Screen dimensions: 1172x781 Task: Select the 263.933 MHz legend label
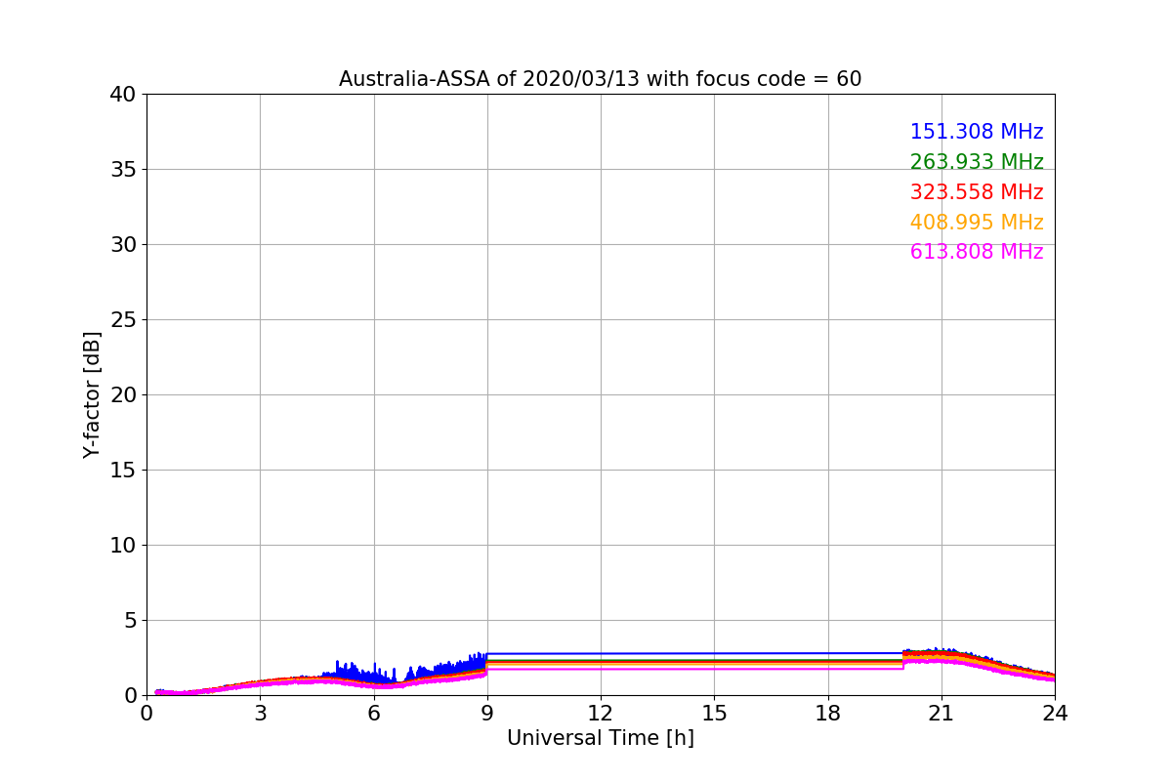(x=977, y=162)
